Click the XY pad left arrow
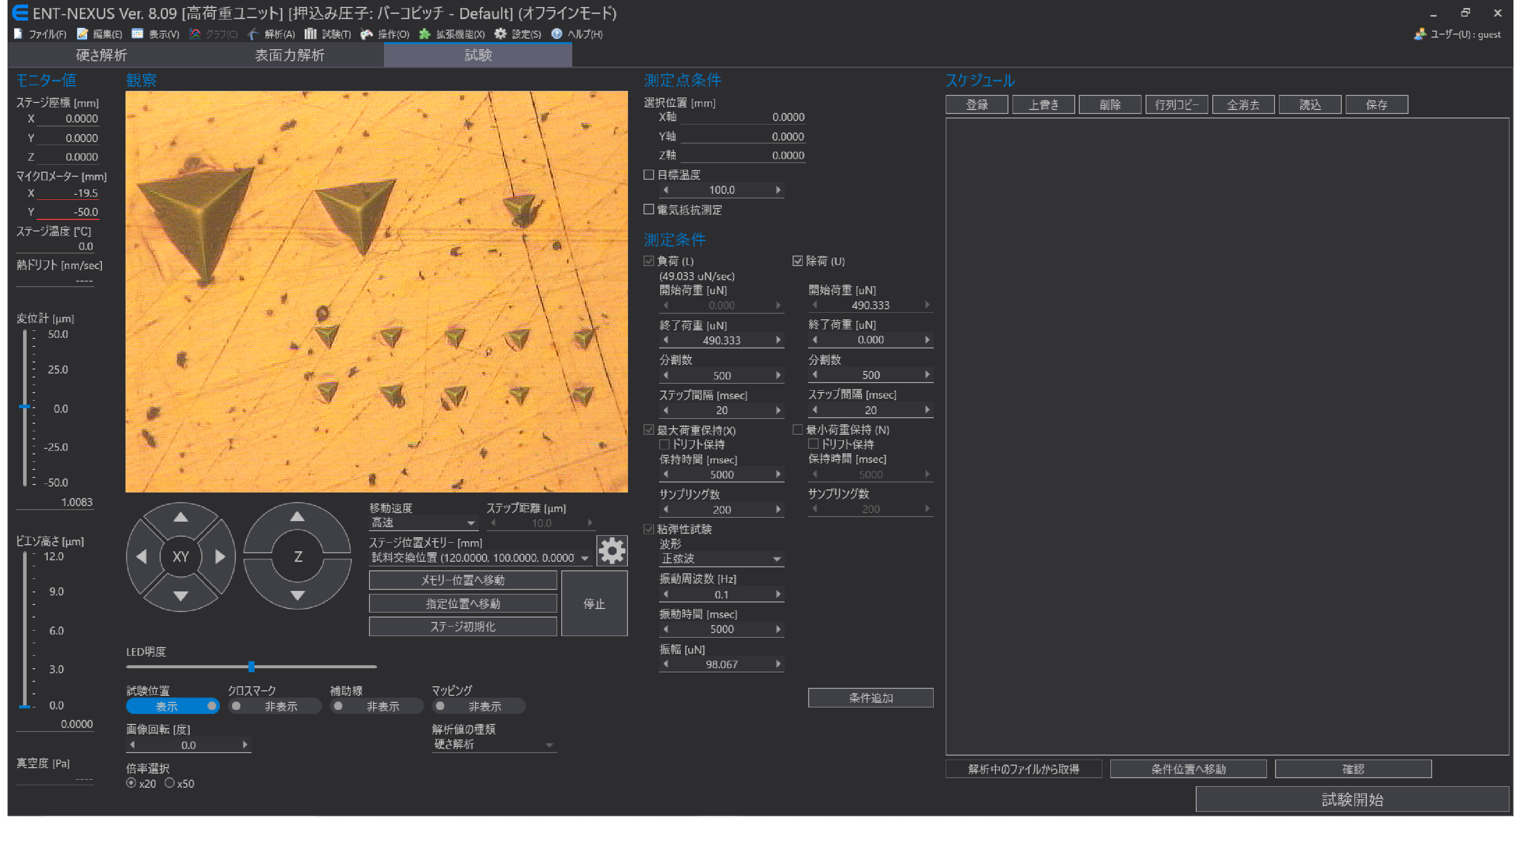Image resolution: width=1524 pixels, height=855 pixels. point(142,557)
